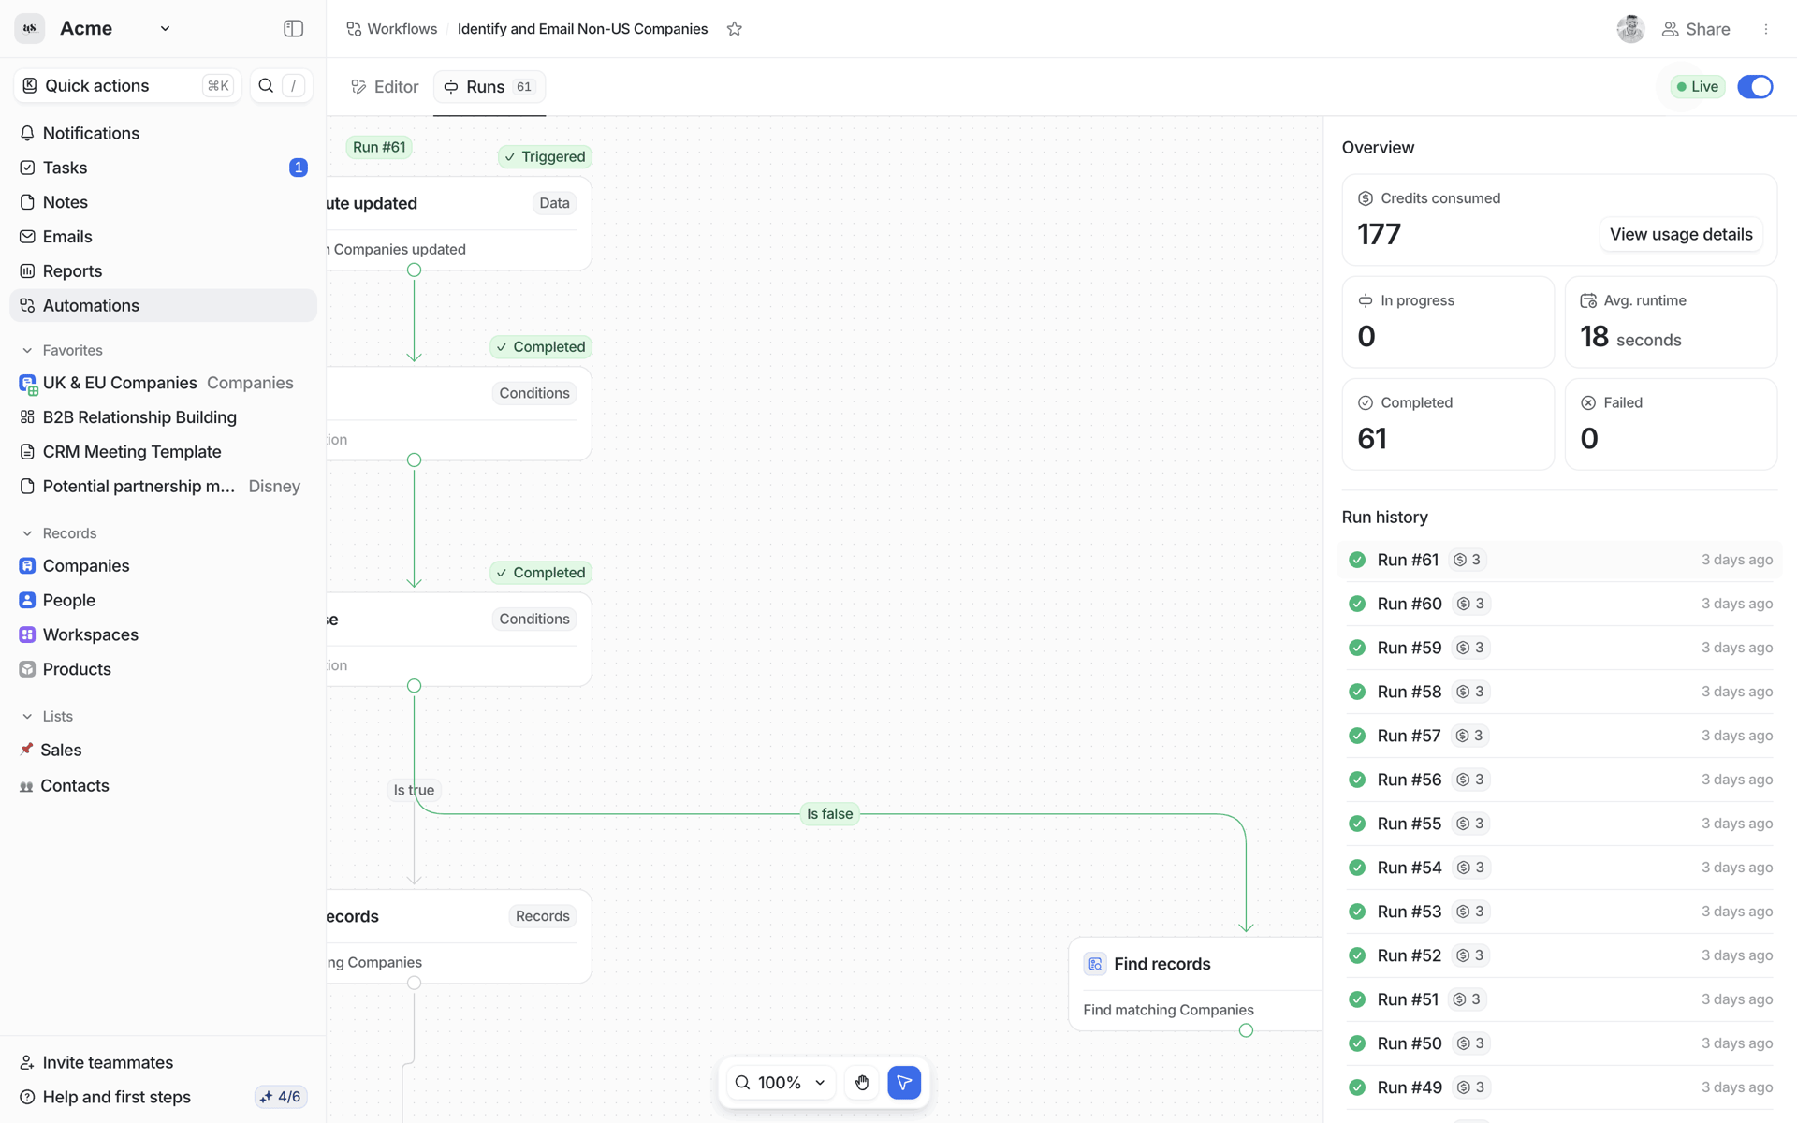The height and width of the screenshot is (1123, 1797).
Task: Select Run #60 in history
Action: click(1559, 604)
